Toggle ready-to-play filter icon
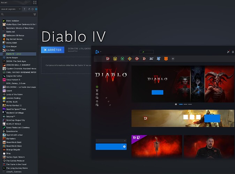The height and width of the screenshot is (174, 235). [36, 9]
